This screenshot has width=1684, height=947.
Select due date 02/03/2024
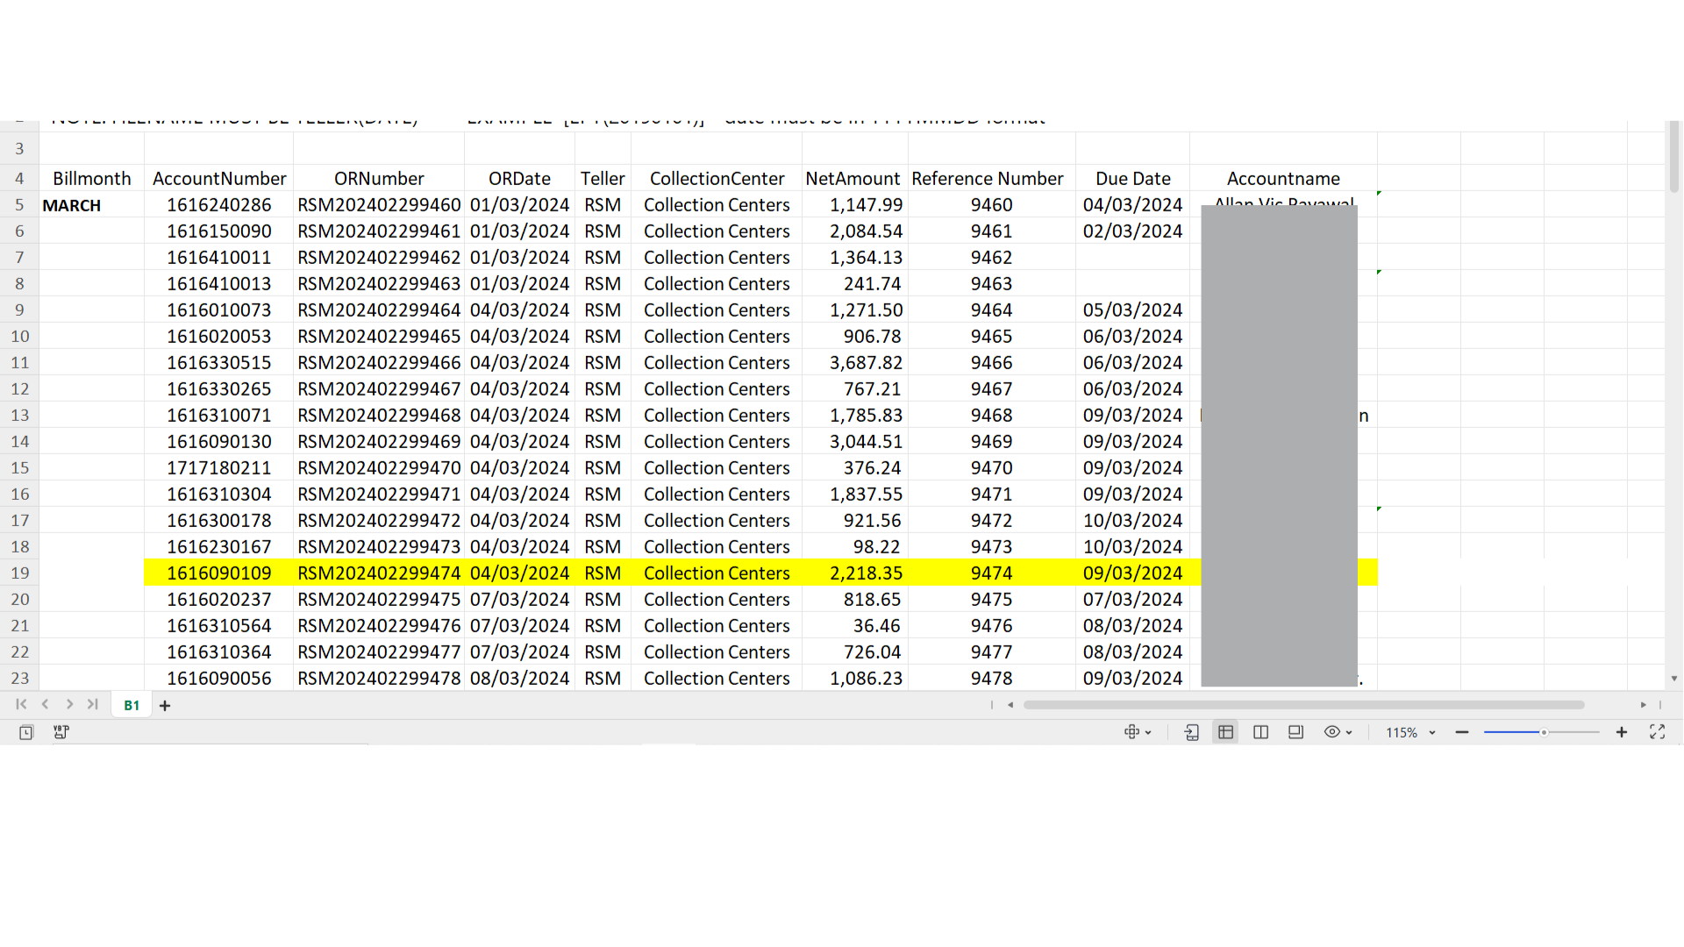[1133, 231]
